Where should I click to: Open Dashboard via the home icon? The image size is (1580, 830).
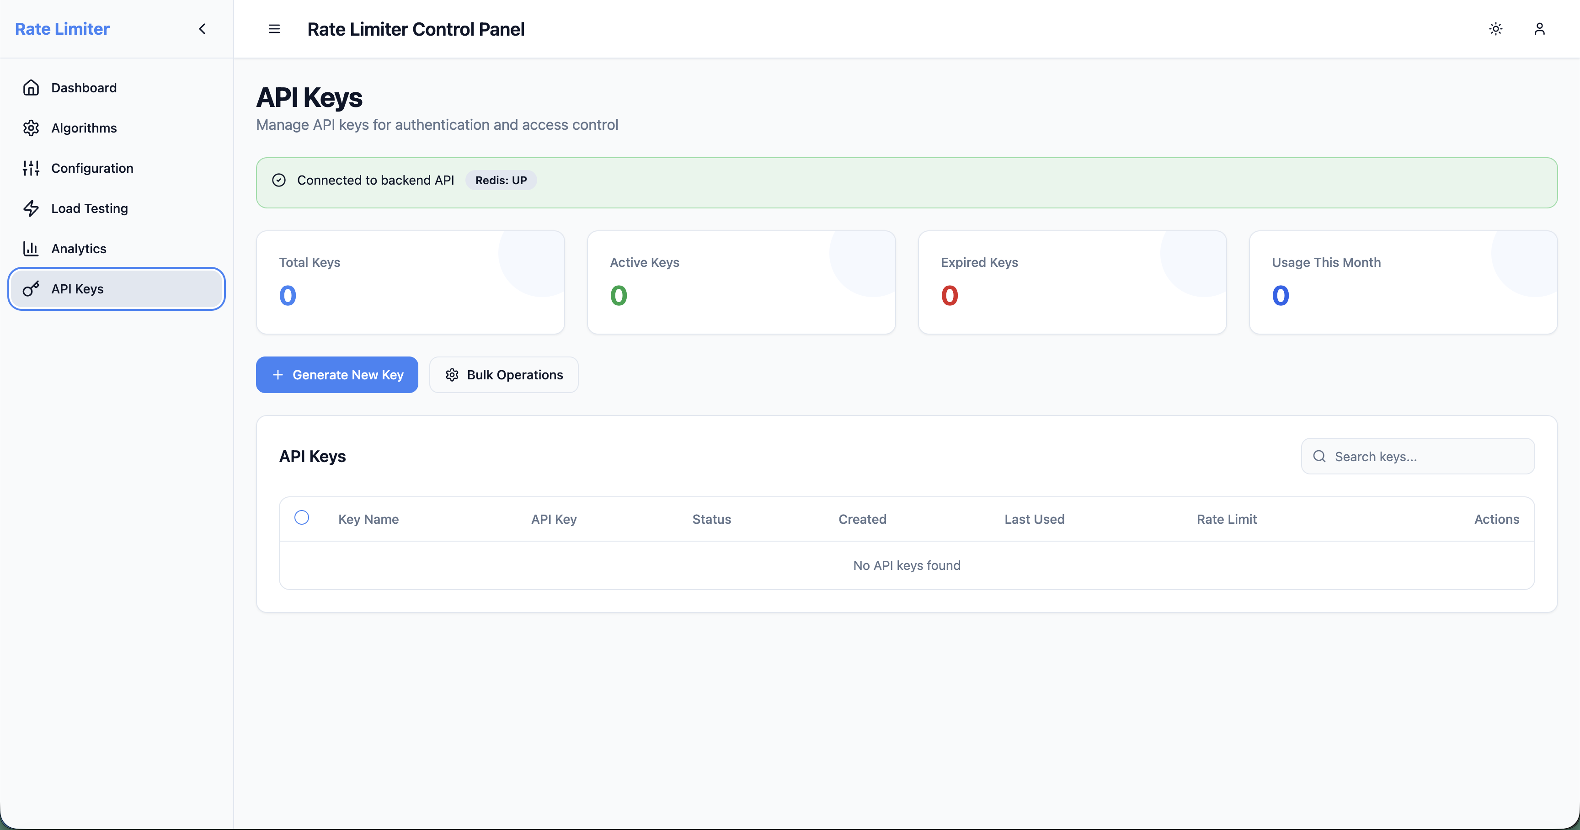pos(31,88)
